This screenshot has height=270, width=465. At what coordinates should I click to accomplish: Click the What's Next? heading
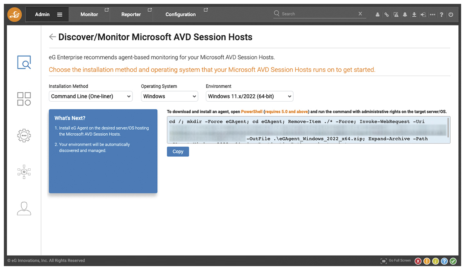tap(70, 118)
